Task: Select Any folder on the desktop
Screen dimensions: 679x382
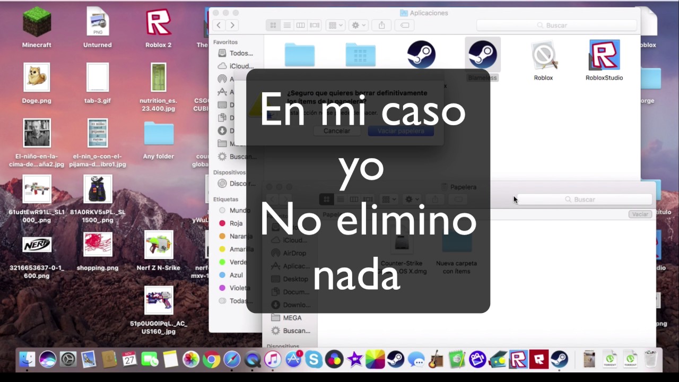Action: 159,140
